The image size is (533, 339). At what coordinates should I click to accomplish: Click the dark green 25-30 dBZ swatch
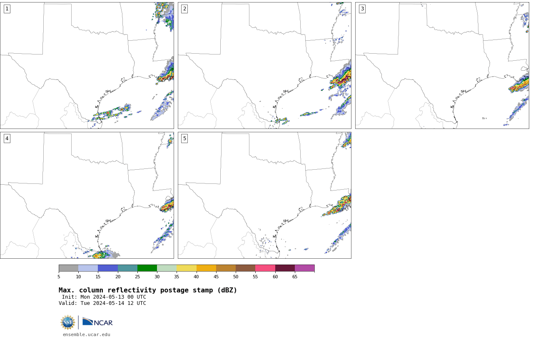147,268
